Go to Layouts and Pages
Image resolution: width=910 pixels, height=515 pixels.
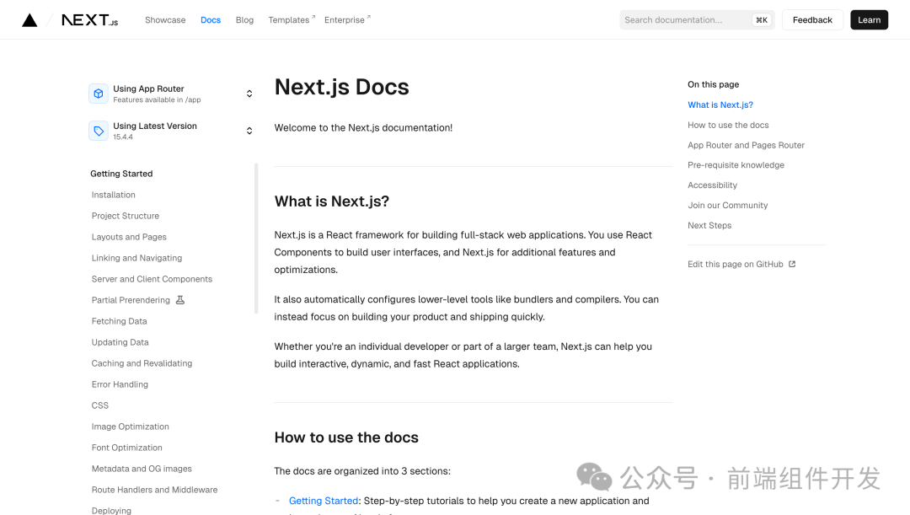129,237
